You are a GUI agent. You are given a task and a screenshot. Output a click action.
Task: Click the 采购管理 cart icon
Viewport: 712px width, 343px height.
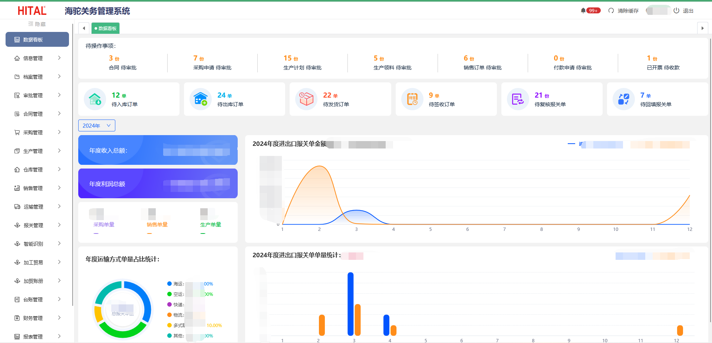coord(17,132)
